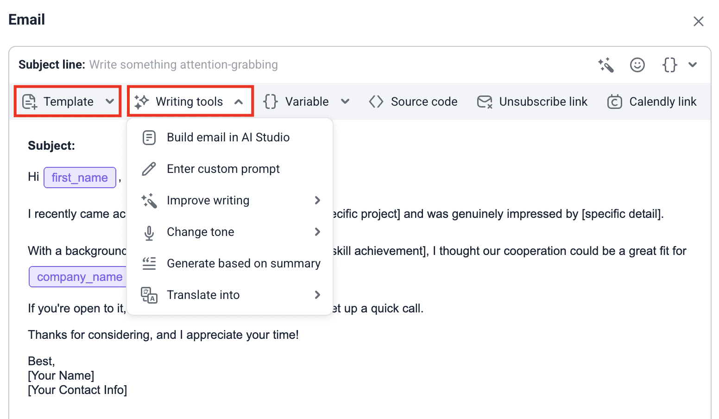Screen dimensions: 719x419
Task: Click the curly braces icon in subject line
Action: (670, 65)
